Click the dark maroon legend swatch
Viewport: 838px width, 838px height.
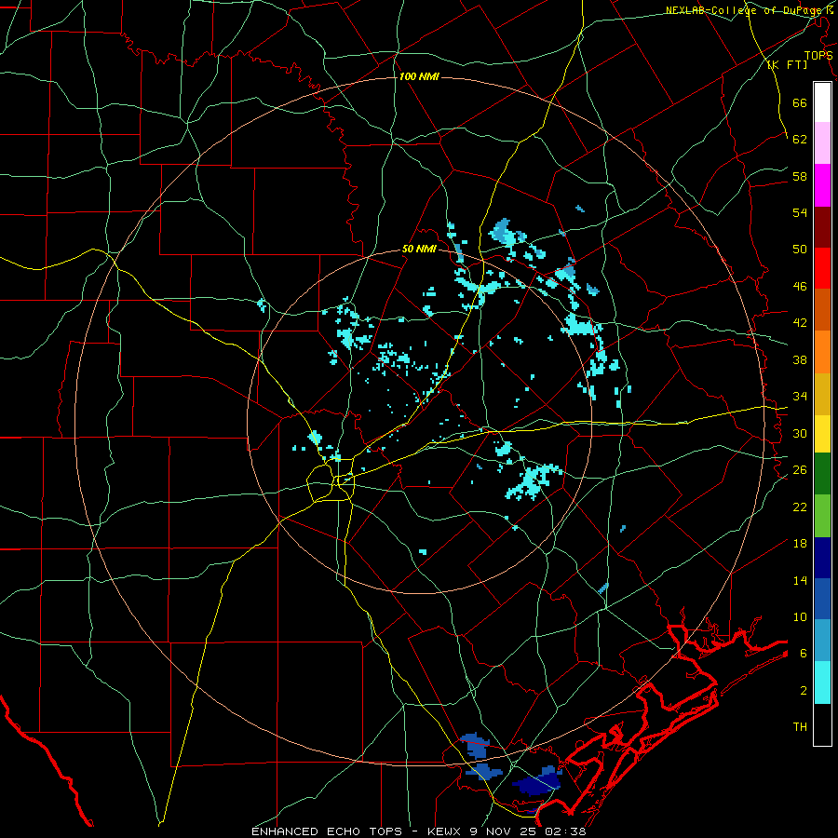[x=822, y=227]
